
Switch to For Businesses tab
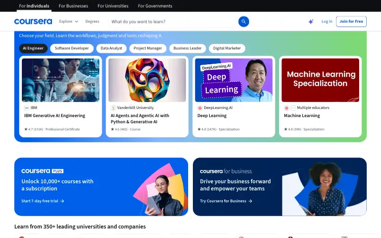[x=73, y=6]
